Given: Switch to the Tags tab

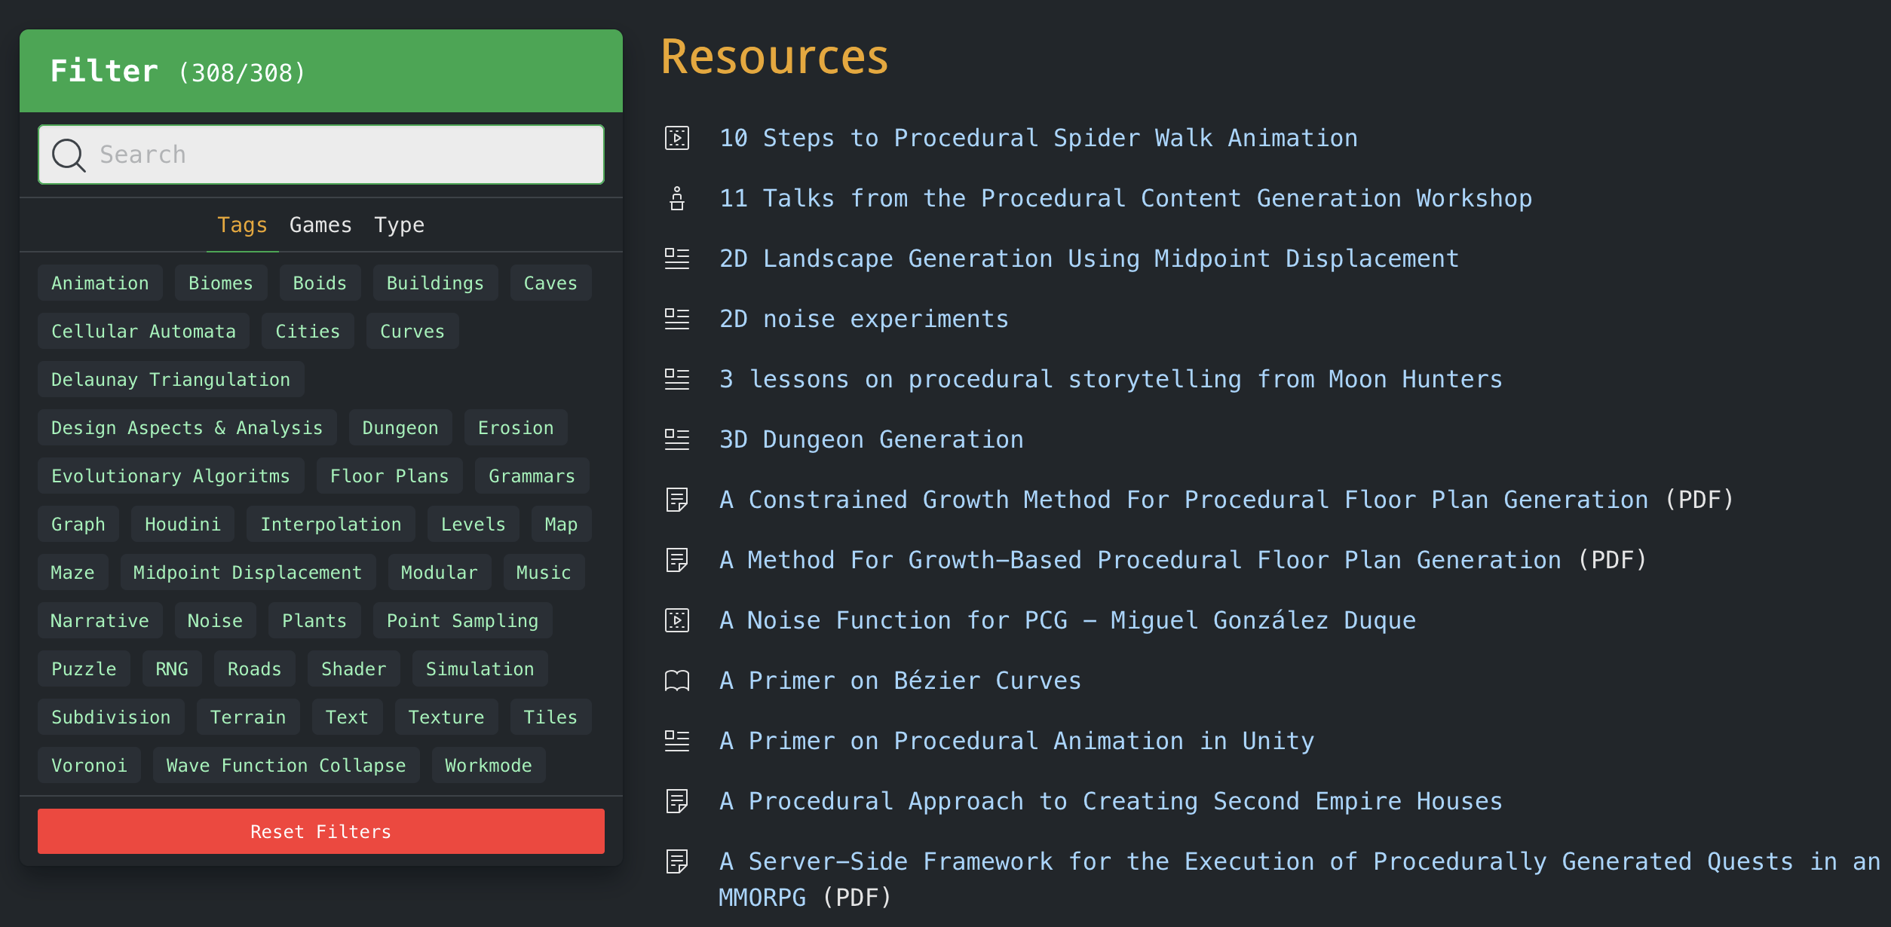Looking at the screenshot, I should 242,225.
